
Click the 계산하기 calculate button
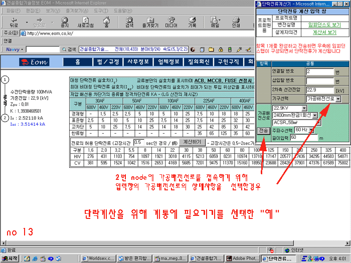point(192,142)
